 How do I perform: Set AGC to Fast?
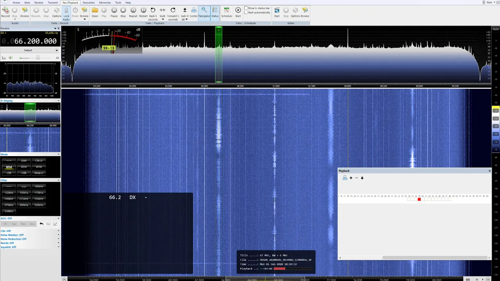click(14, 224)
